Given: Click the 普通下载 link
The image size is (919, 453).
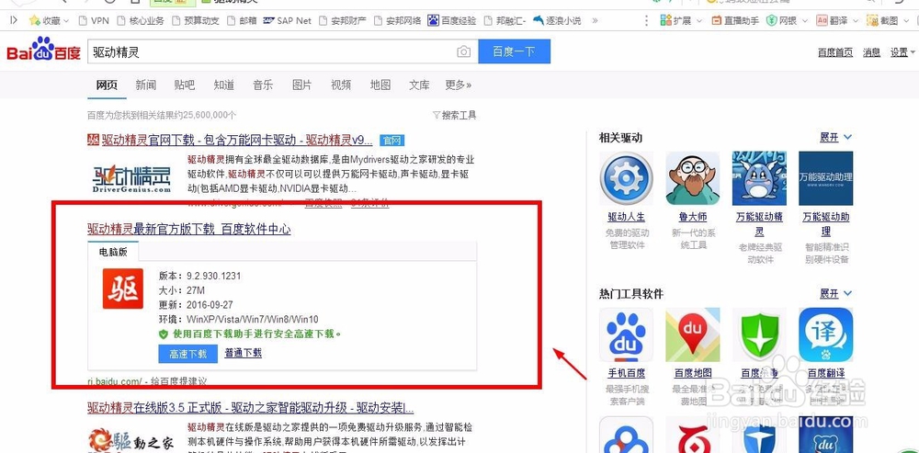Looking at the screenshot, I should click(244, 354).
